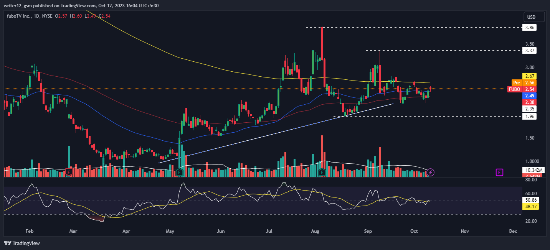Click the Jul label on time axis
Image resolution: width=550 pixels, height=250 pixels.
click(269, 231)
